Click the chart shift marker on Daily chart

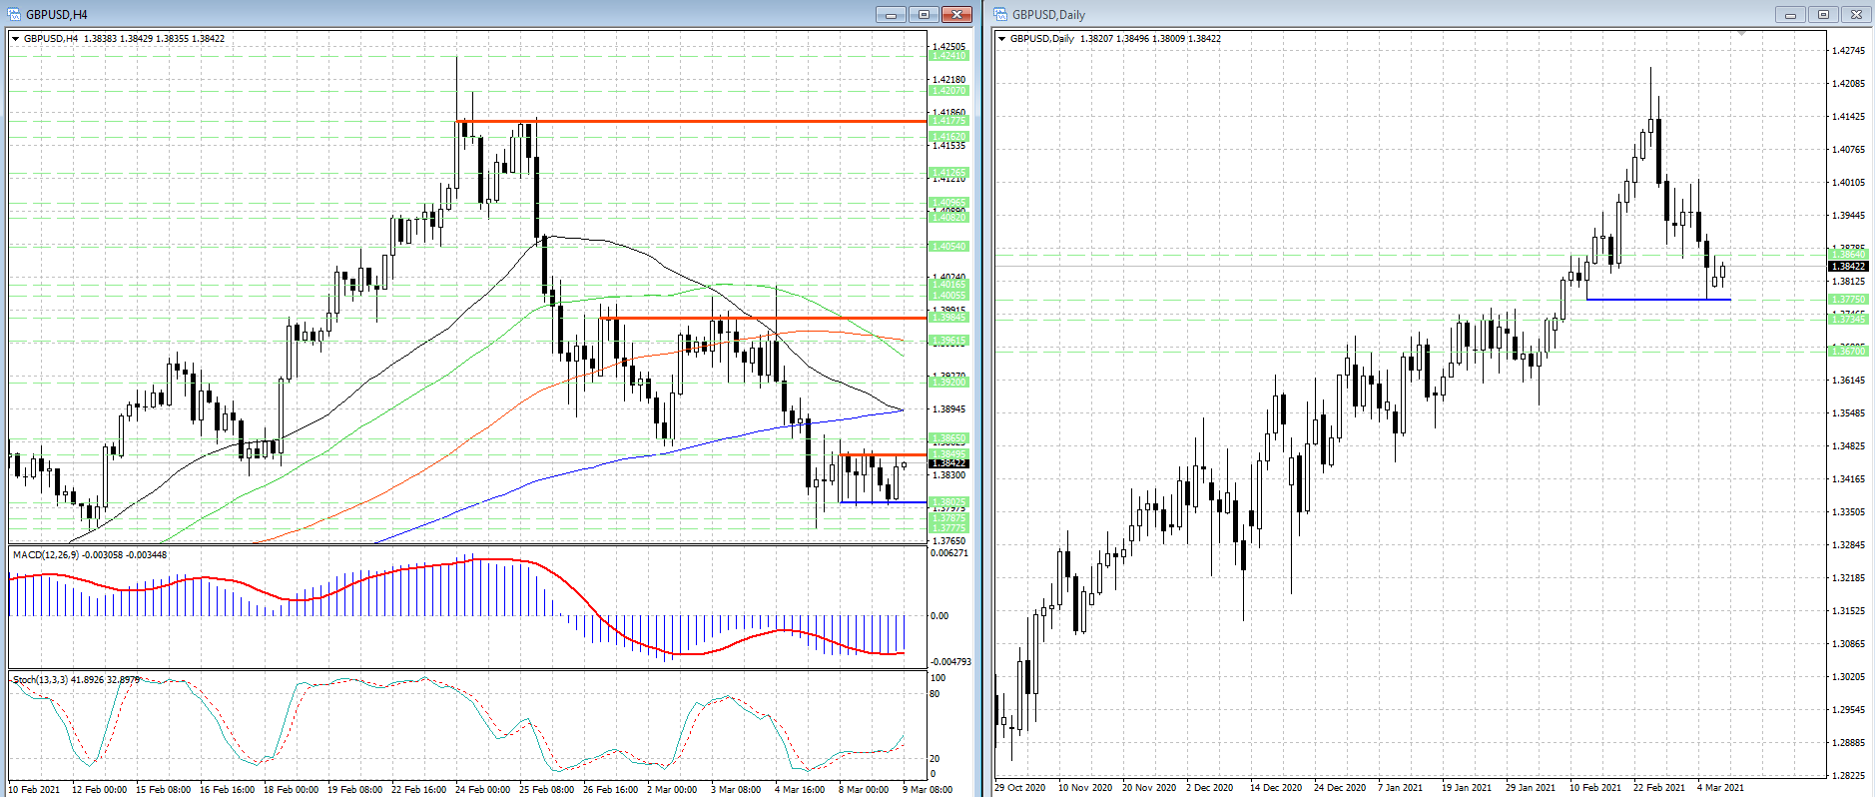coord(1741,34)
